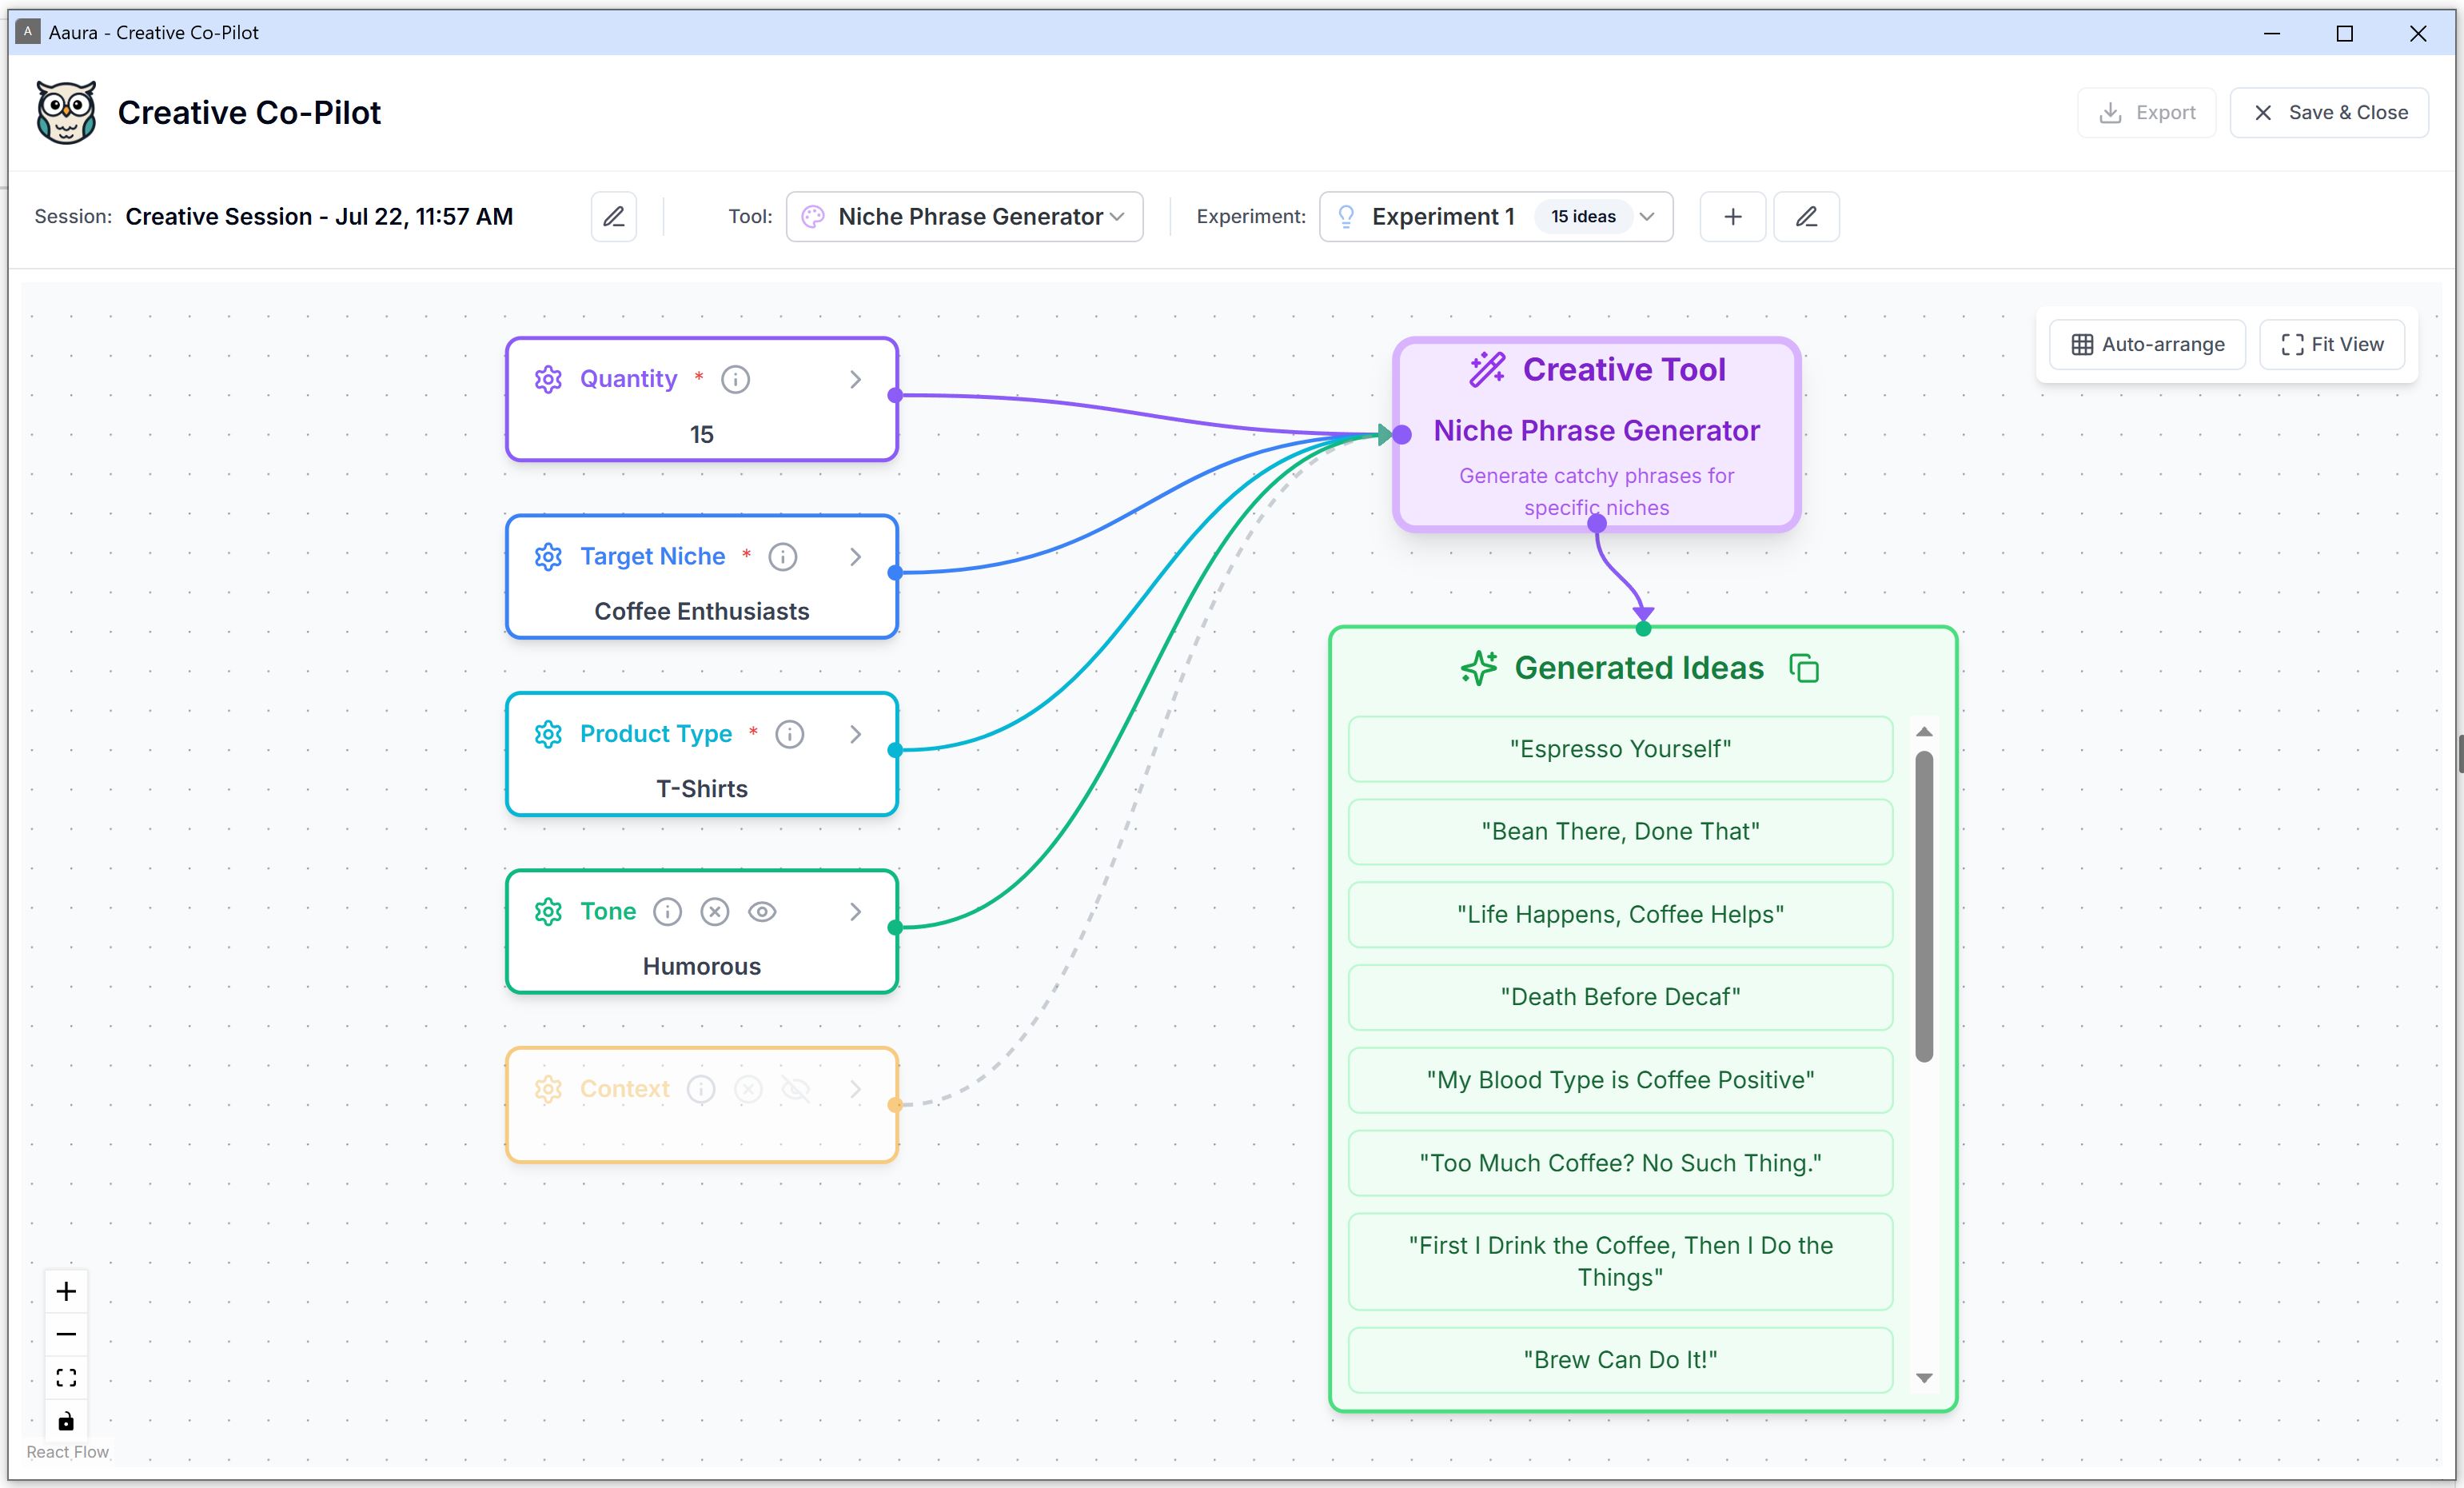Click the Quantity value 15
Viewport: 2464px width, 1488px height.
[x=701, y=435]
